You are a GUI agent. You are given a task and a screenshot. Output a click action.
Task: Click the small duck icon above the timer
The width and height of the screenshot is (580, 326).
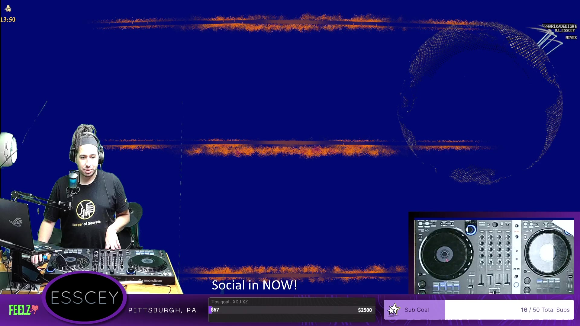click(8, 8)
